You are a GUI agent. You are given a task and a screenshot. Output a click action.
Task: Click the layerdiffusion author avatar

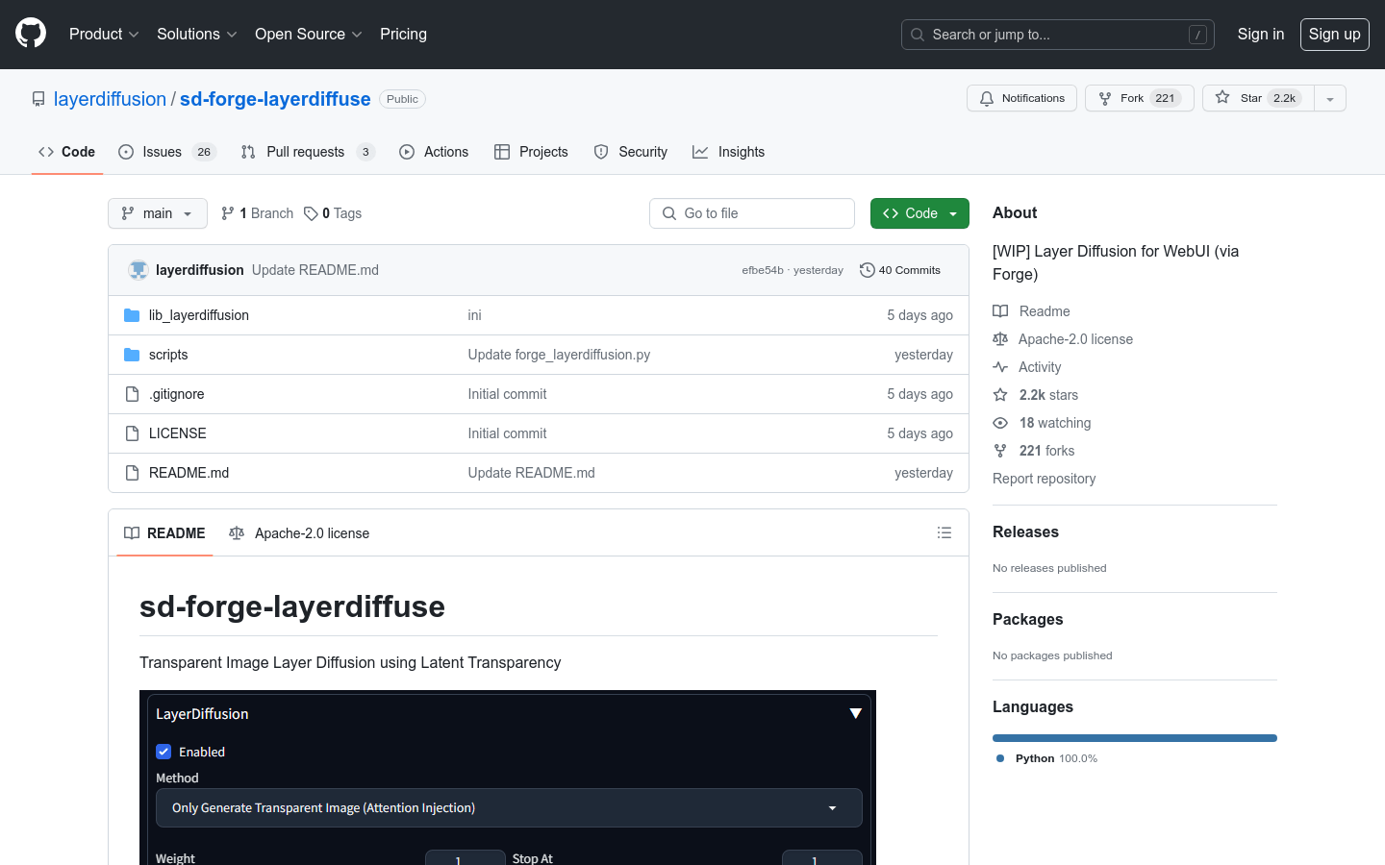[138, 270]
